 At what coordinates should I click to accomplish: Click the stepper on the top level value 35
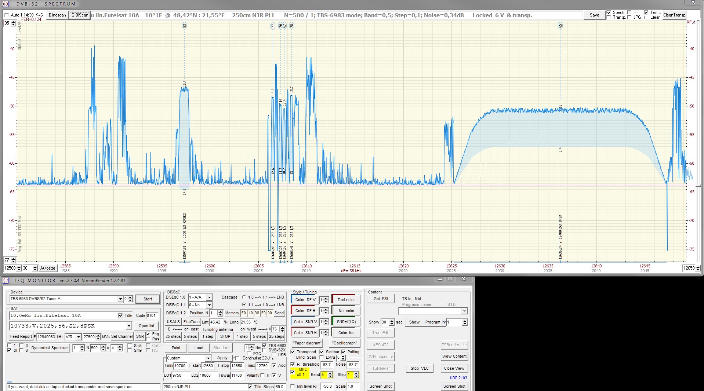click(14, 23)
